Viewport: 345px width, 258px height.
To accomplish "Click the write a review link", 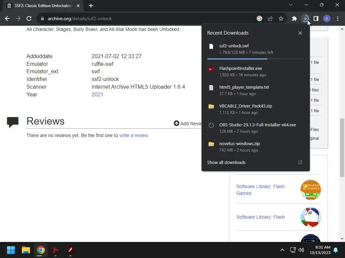I will [134, 135].
